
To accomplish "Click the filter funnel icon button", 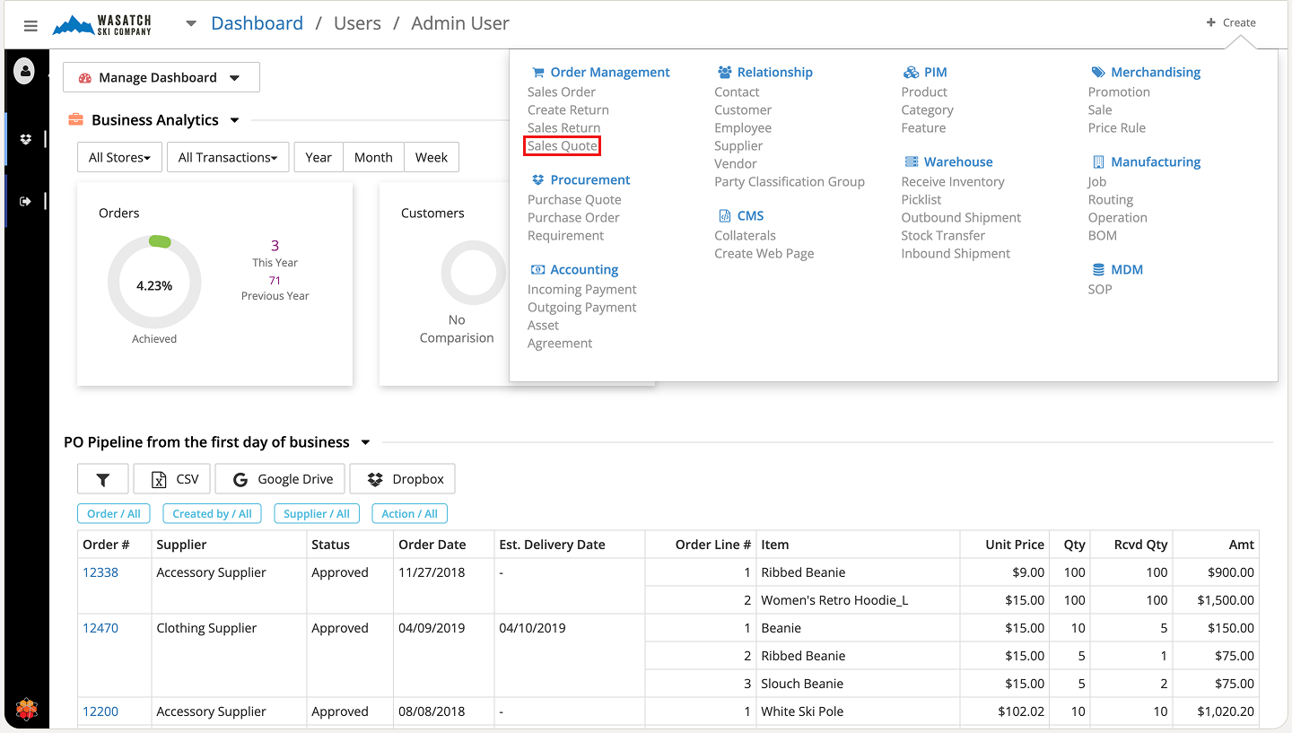I will [x=103, y=479].
